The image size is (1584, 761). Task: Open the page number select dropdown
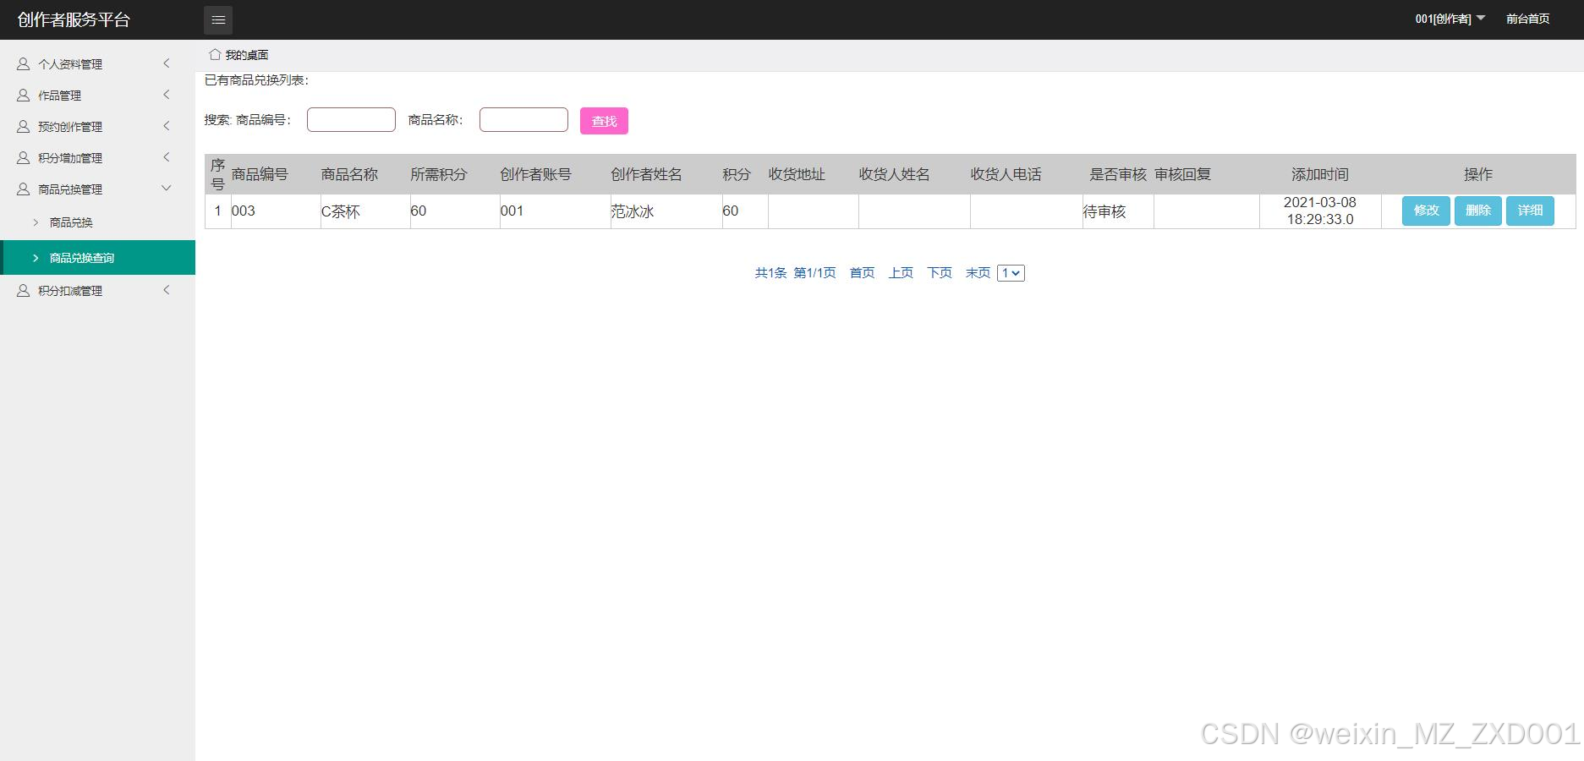[1011, 273]
